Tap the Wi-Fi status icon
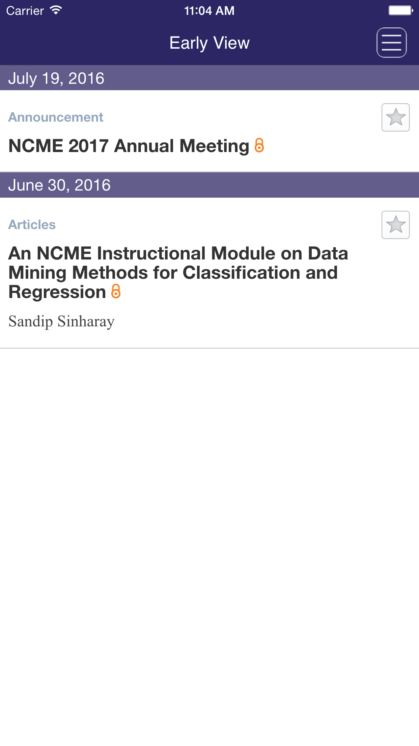The image size is (419, 746). click(x=56, y=10)
